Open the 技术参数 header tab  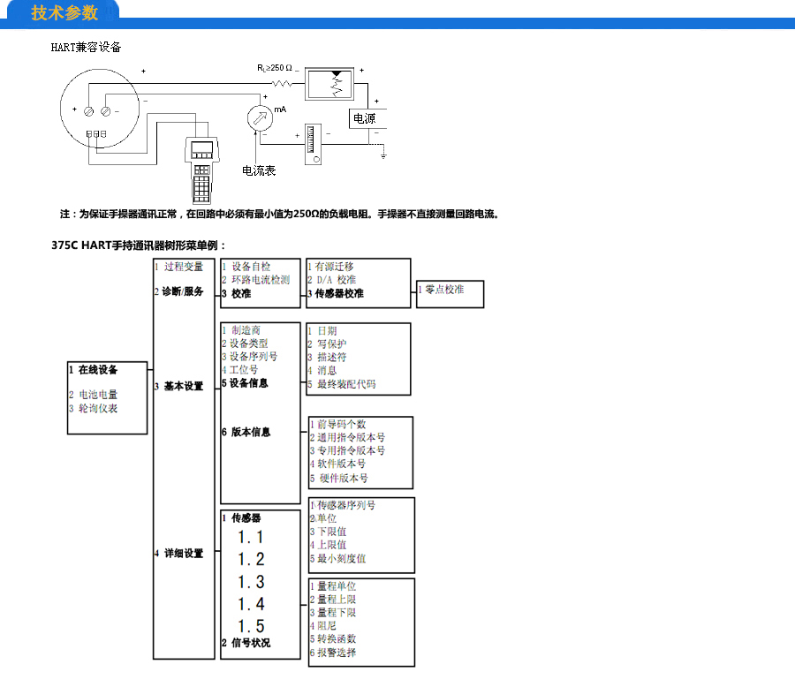[64, 12]
